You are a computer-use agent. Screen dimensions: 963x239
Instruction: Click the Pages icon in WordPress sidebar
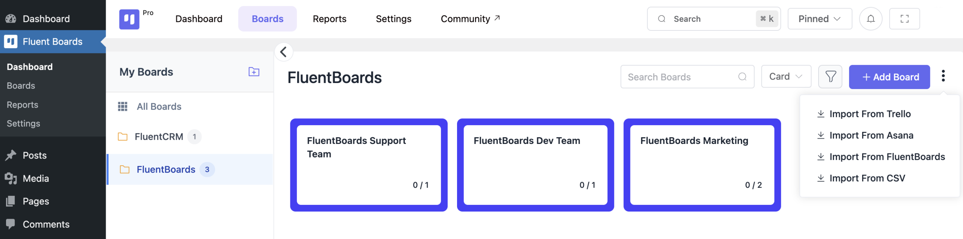coord(11,201)
